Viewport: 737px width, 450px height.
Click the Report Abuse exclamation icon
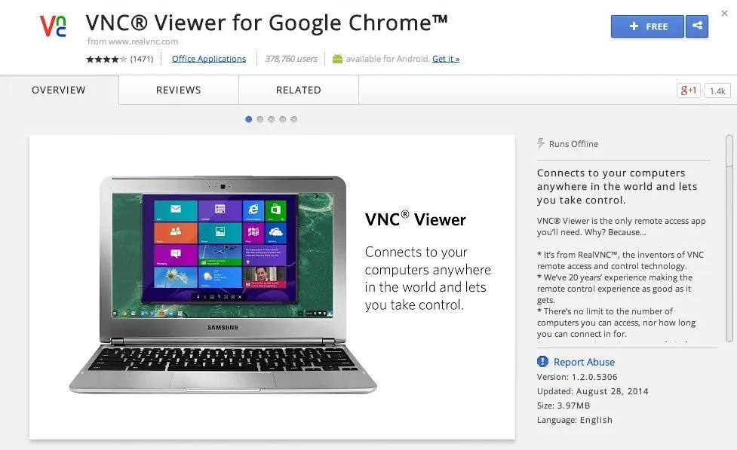tap(542, 361)
